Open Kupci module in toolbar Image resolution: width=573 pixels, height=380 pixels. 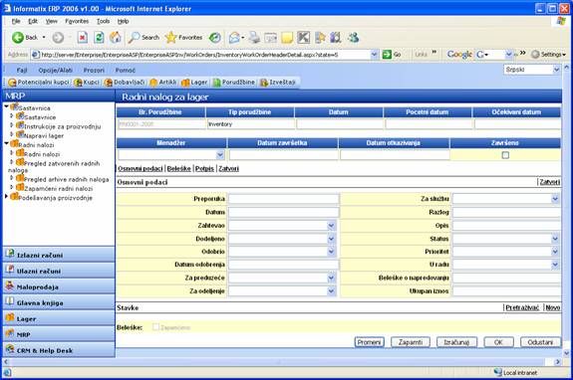tap(87, 83)
